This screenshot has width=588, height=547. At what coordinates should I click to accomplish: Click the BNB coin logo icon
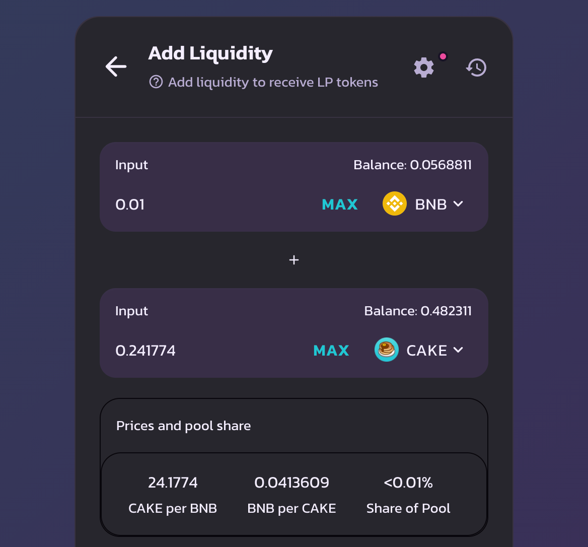pyautogui.click(x=395, y=203)
